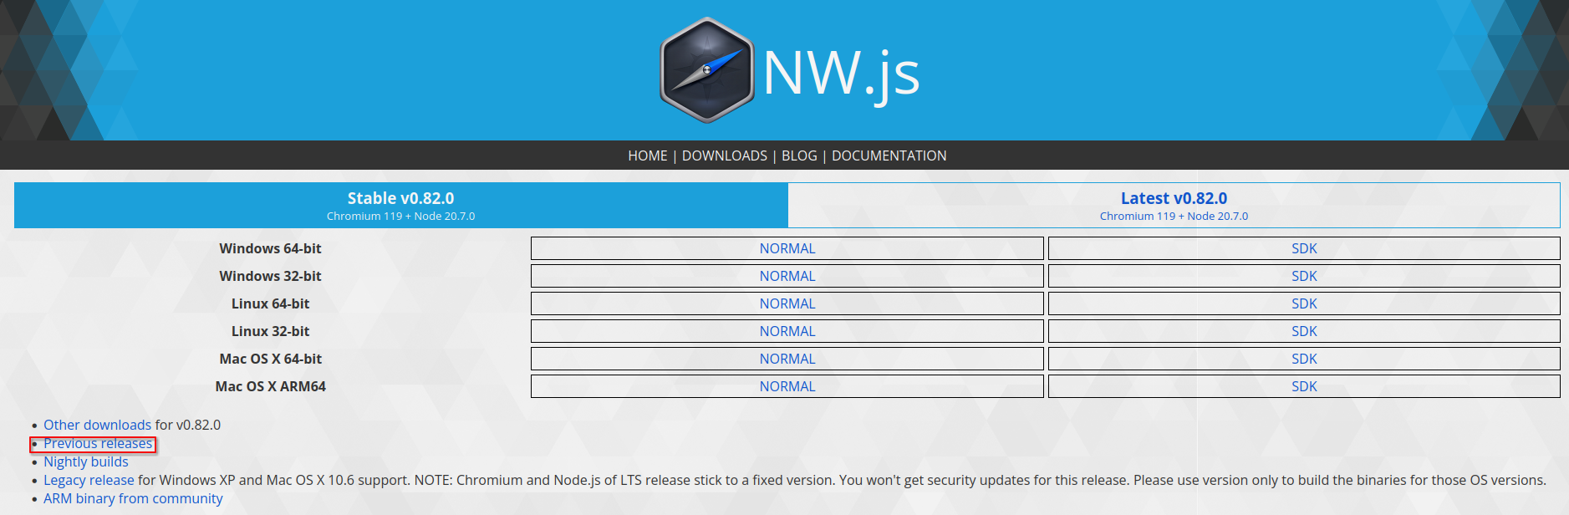The image size is (1569, 515).
Task: Download SDK build for Windows 64-bit
Action: click(1303, 248)
